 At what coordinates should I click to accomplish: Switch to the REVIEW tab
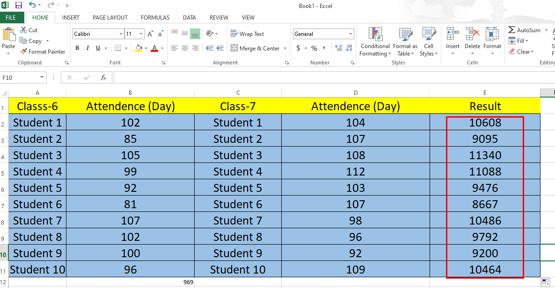point(219,18)
